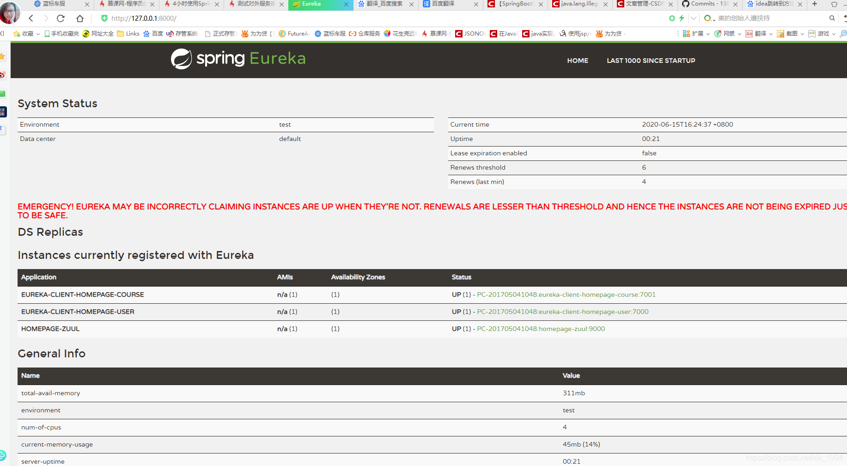Go back to the previous page

click(31, 18)
